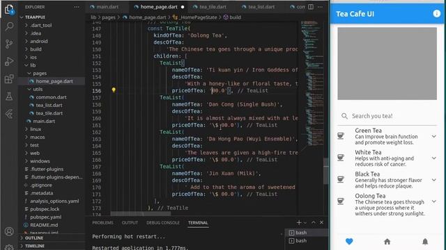Open the PROBLEMS panel tab
This screenshot has width=446, height=250.
(x=102, y=223)
